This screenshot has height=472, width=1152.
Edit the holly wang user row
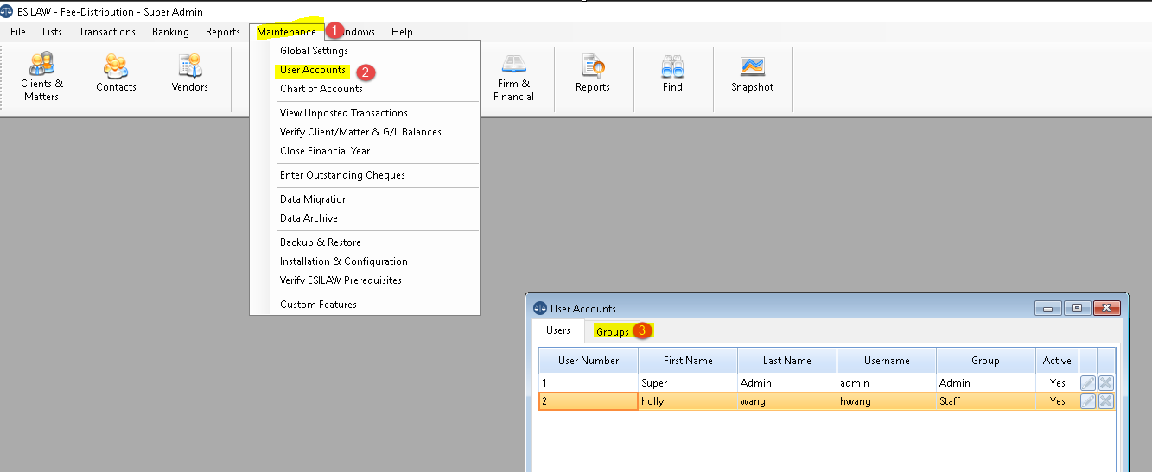1088,401
